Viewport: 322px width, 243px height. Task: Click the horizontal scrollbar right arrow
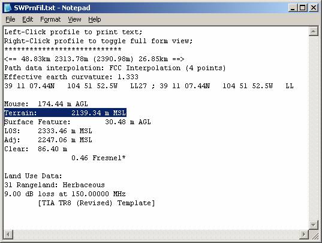[x=304, y=235]
